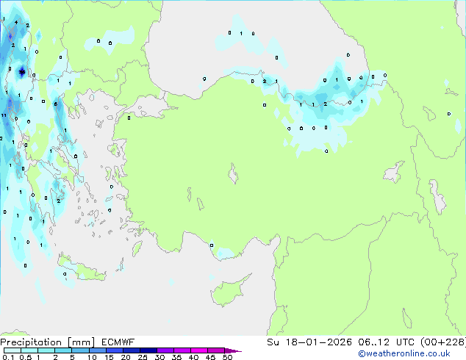This screenshot has height=360, width=466.
Task: Open the weatheronline.co.uk copyright link
Action: (404, 353)
